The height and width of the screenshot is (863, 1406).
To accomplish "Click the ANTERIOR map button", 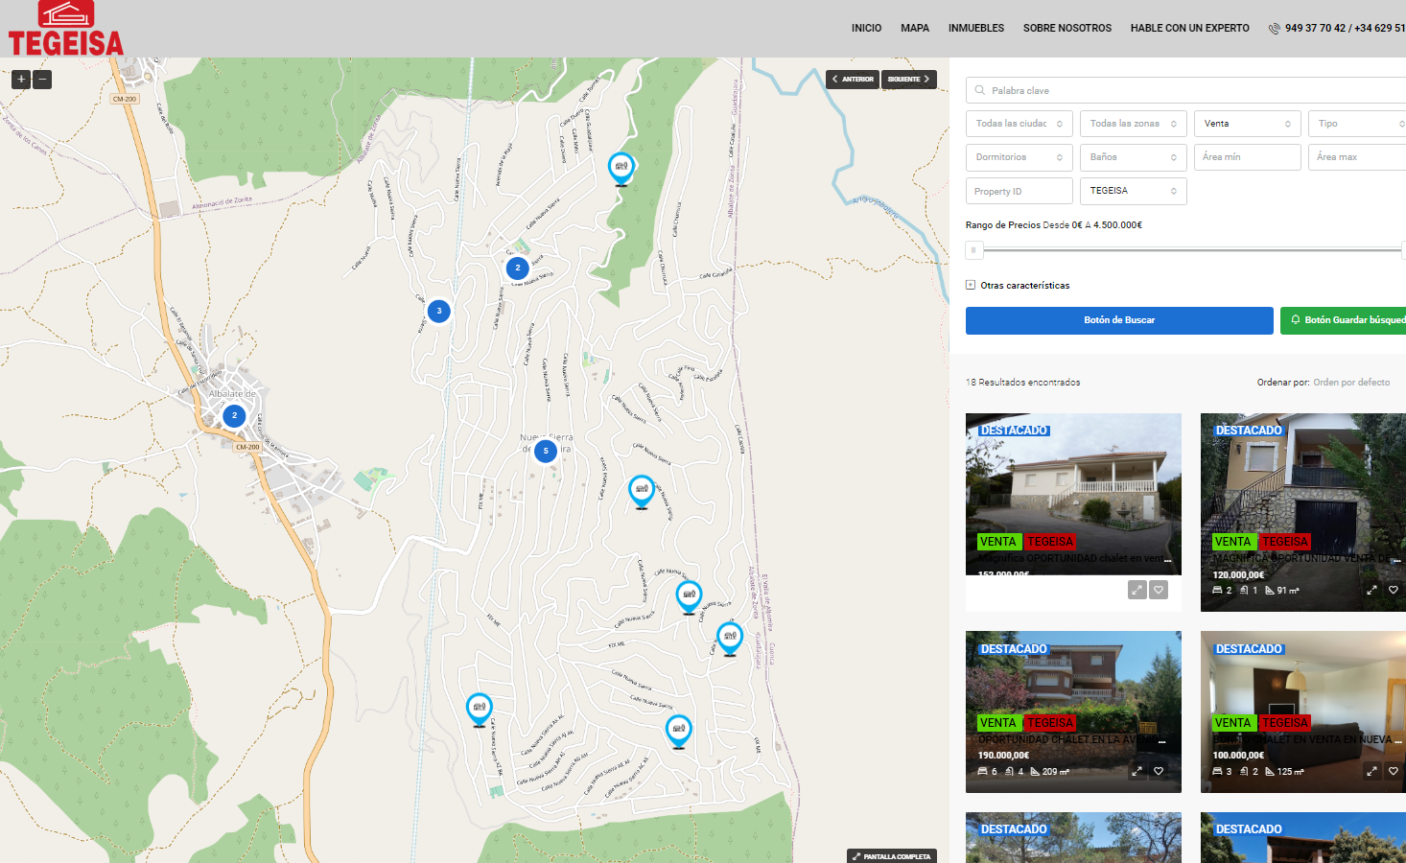I will (853, 80).
